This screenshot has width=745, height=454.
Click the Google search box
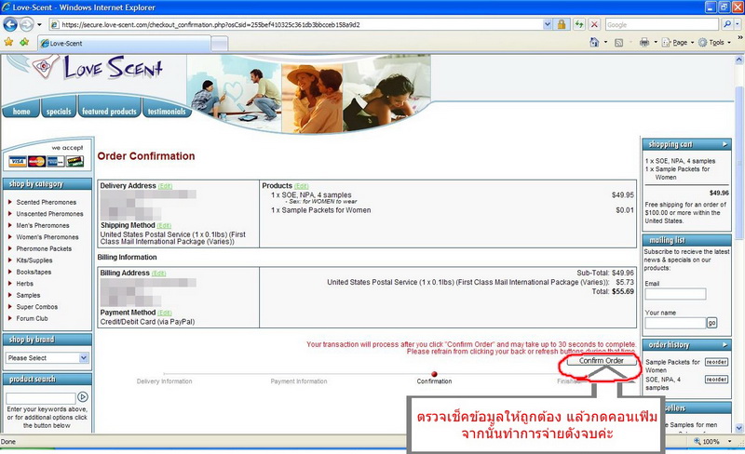coord(661,25)
